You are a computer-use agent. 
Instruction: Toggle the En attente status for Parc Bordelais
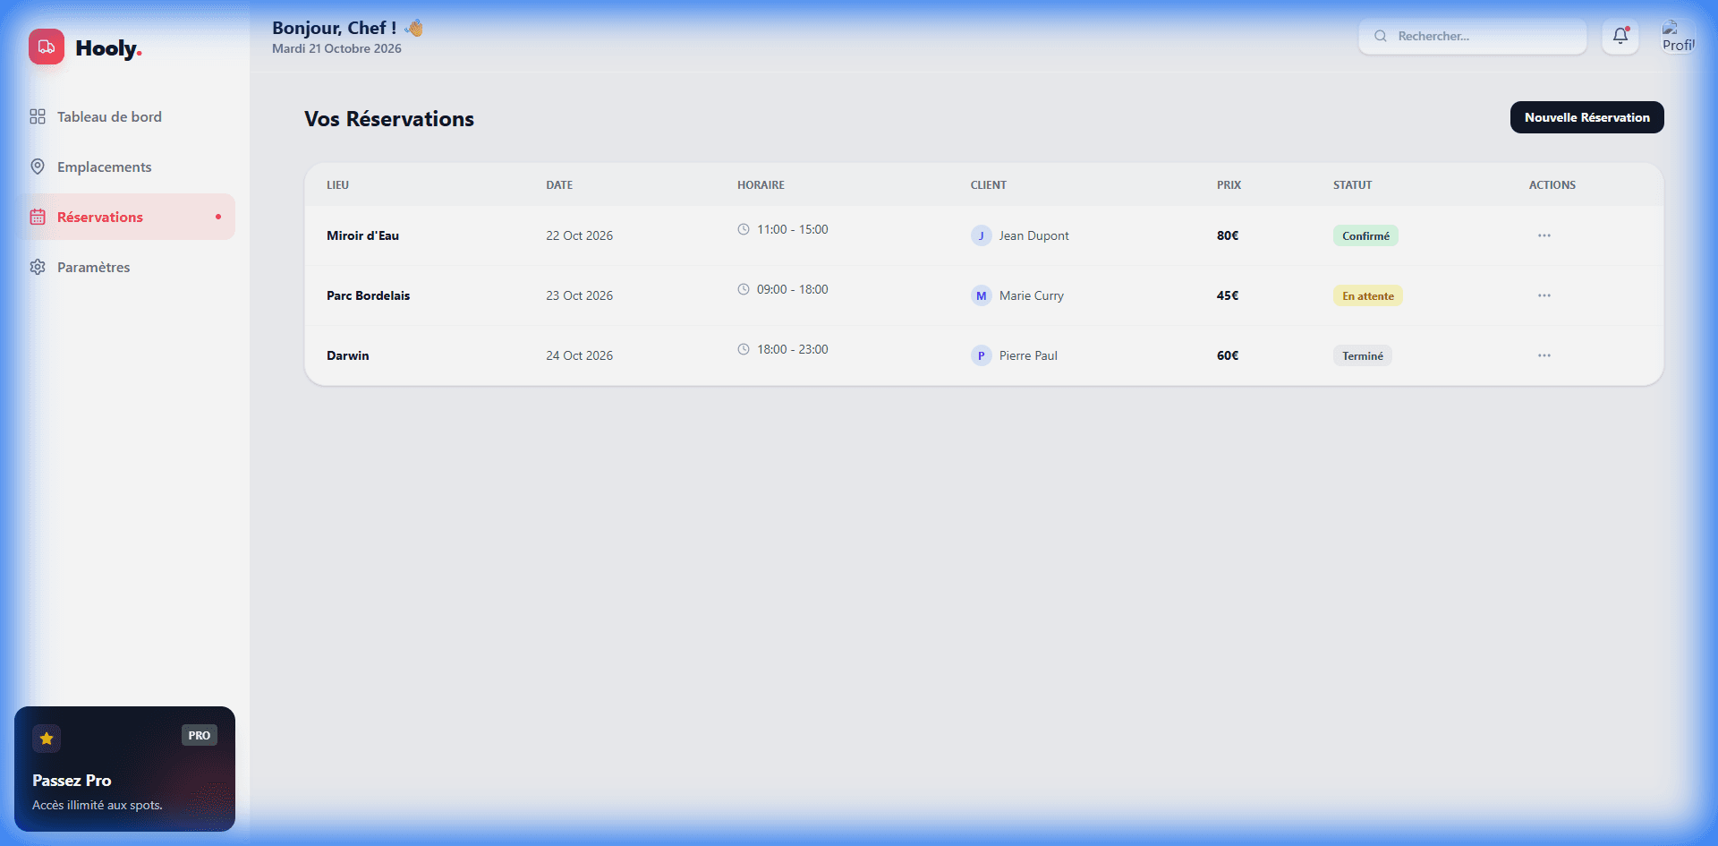(1366, 295)
